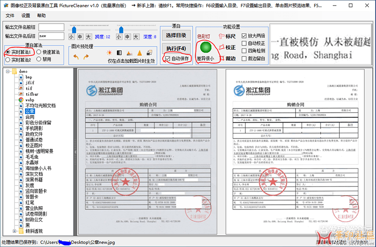Click the file icon beside tifbar
This screenshot has width=376, height=247.
point(21,94)
